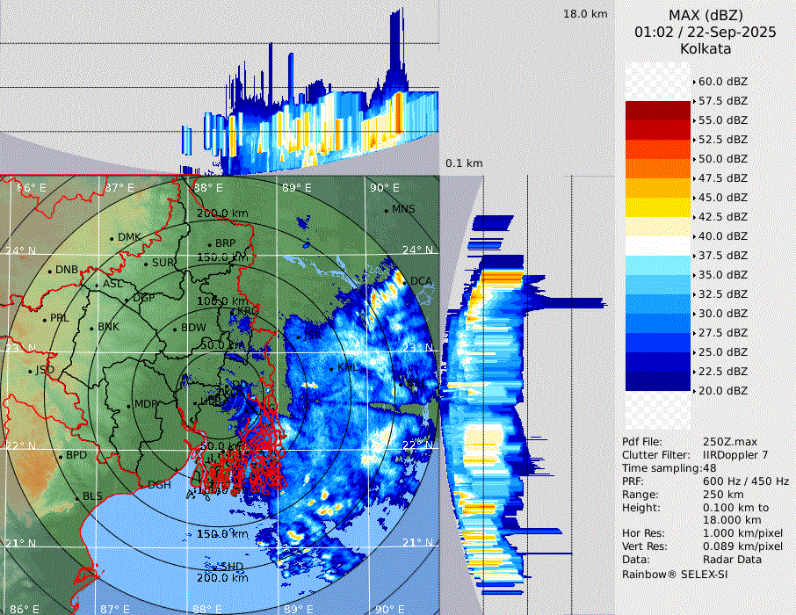This screenshot has height=615, width=796.
Task: Click the PRL station dot
Action: [x=44, y=319]
